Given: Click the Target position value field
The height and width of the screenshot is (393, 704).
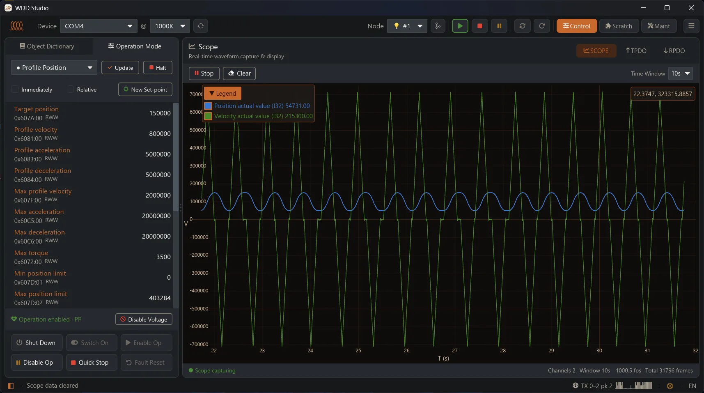Looking at the screenshot, I should (x=160, y=113).
